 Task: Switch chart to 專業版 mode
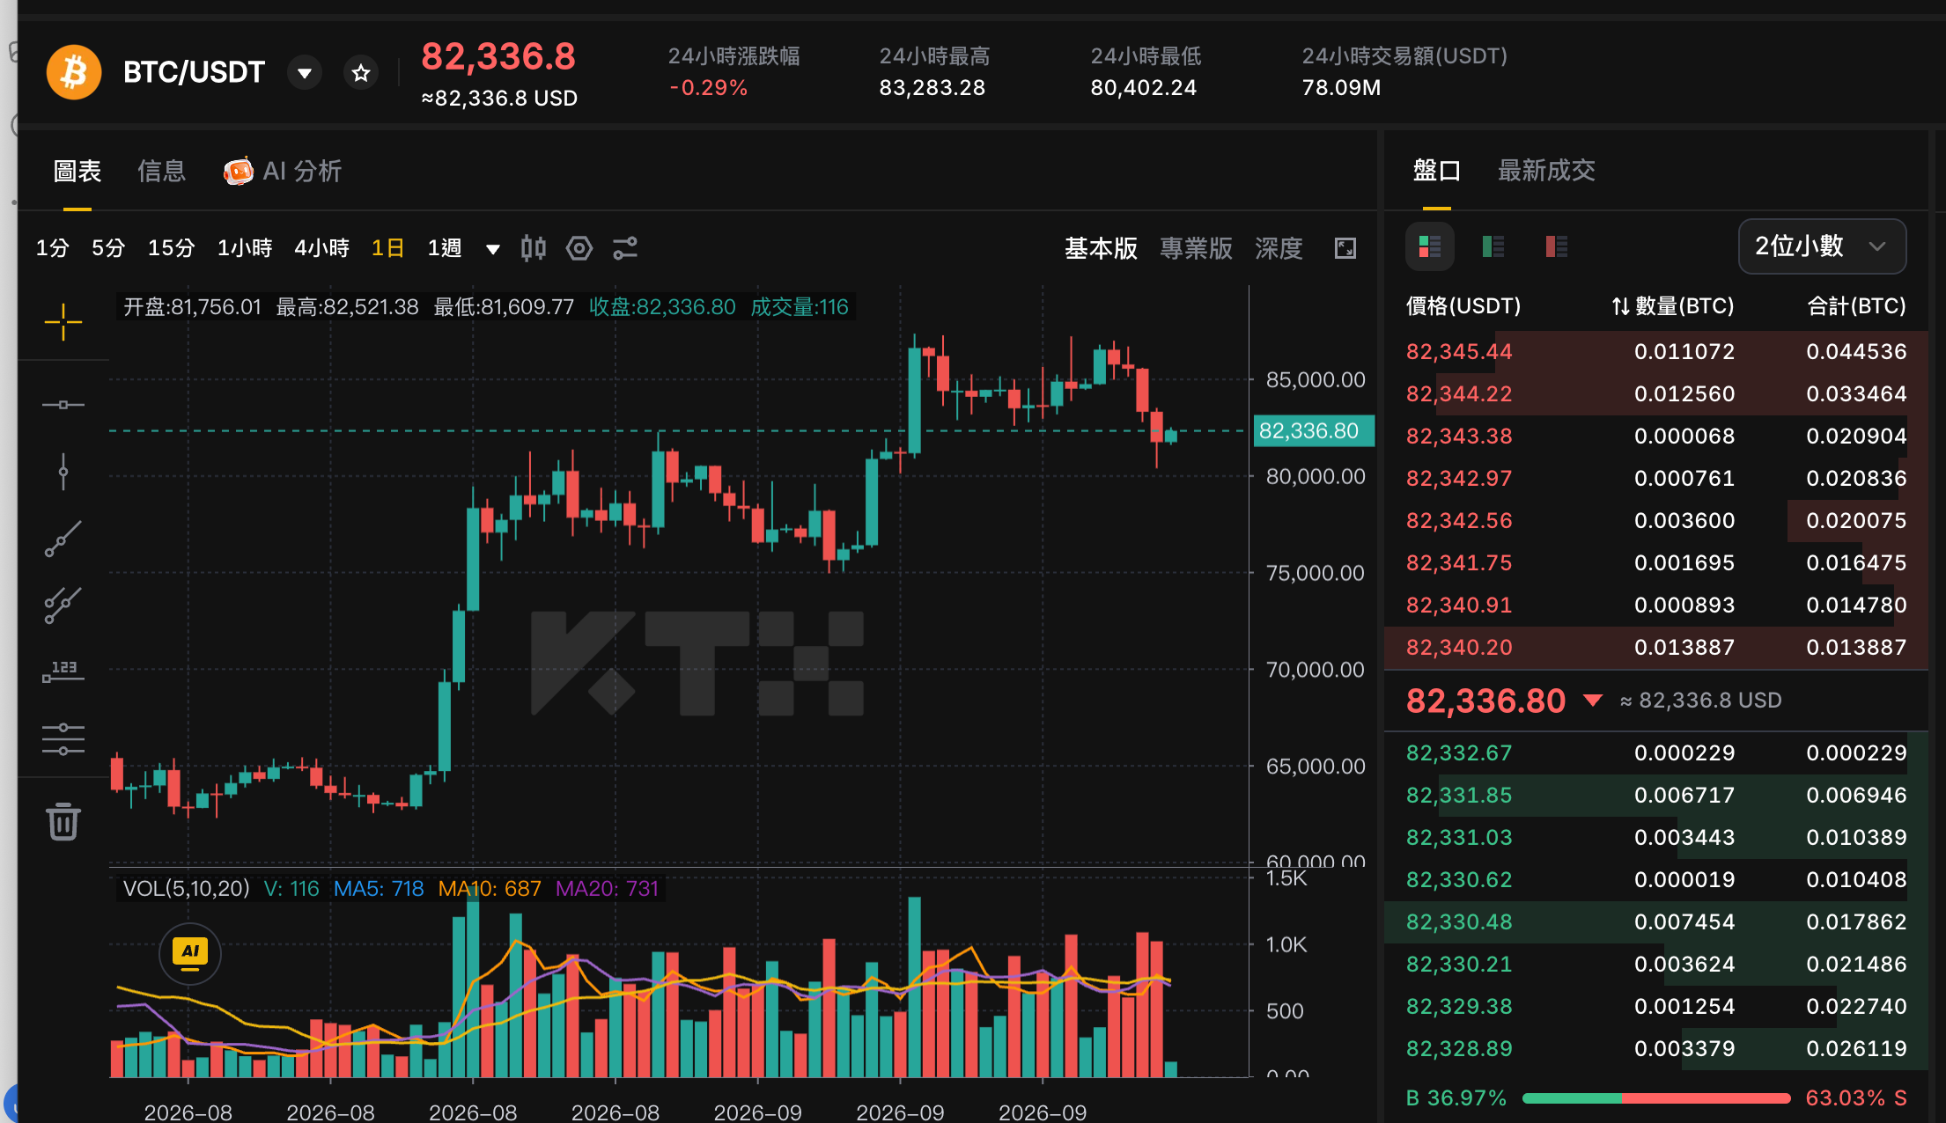(1196, 248)
